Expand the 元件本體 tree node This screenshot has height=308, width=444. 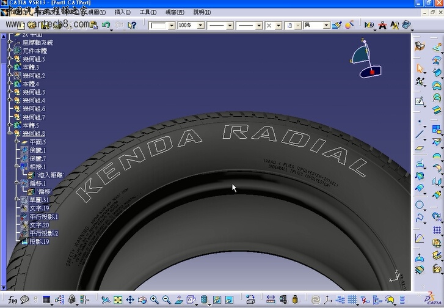click(x=10, y=50)
